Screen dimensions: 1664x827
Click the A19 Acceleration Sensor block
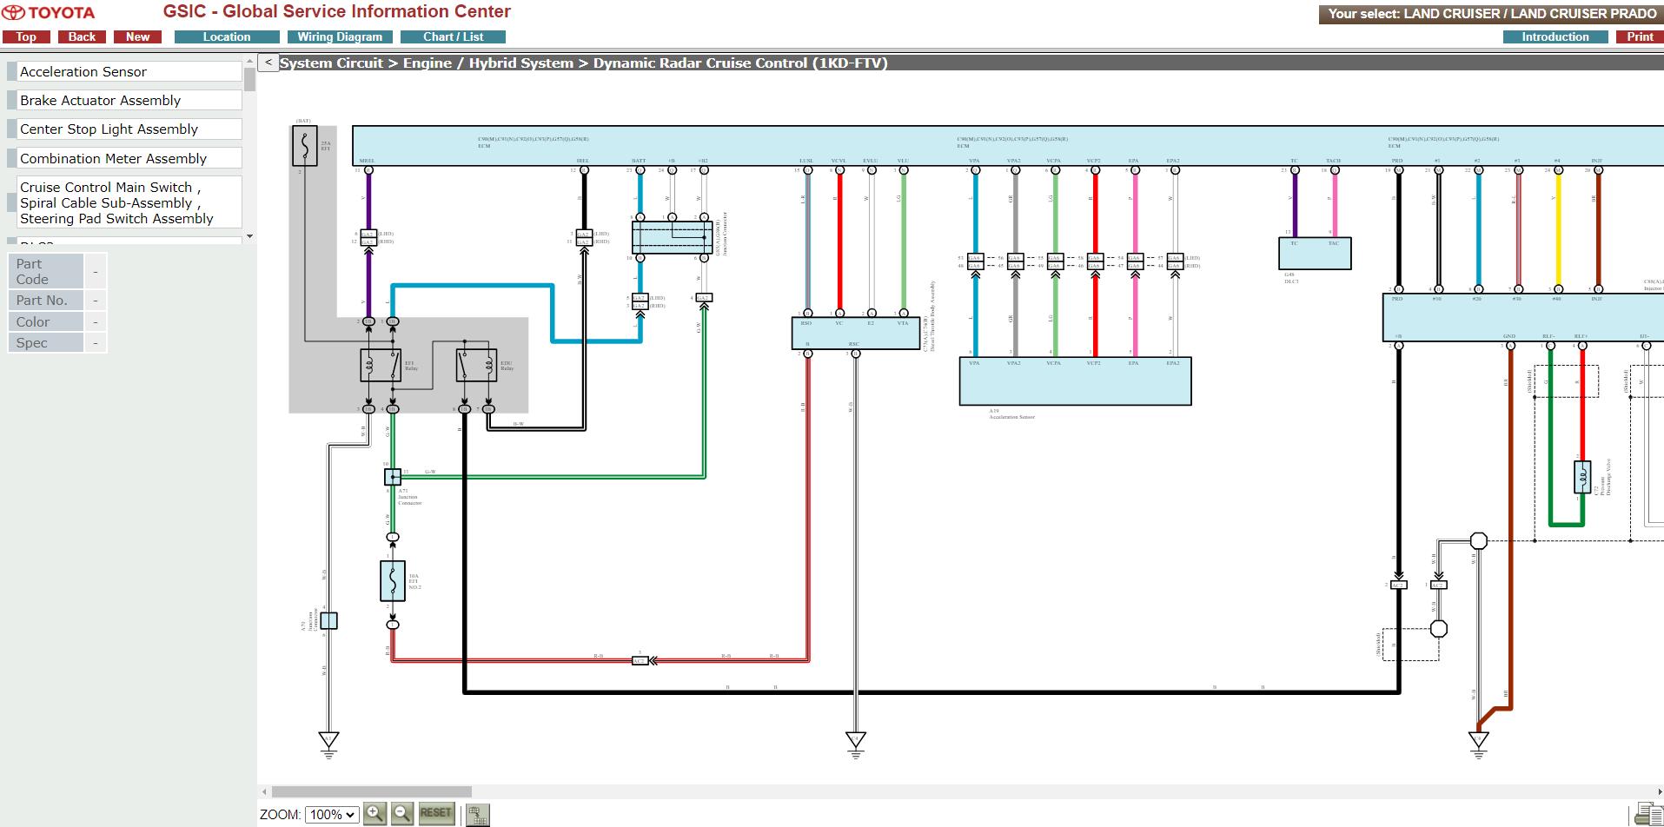[1075, 381]
